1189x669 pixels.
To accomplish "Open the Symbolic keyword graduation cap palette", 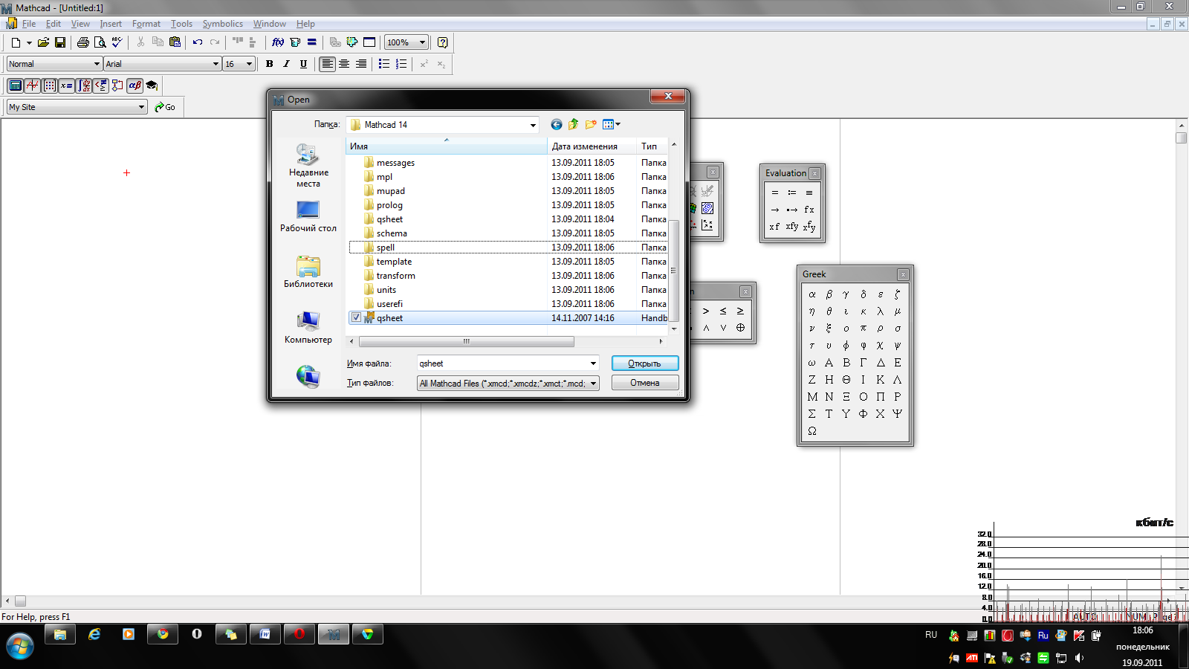I will (152, 85).
